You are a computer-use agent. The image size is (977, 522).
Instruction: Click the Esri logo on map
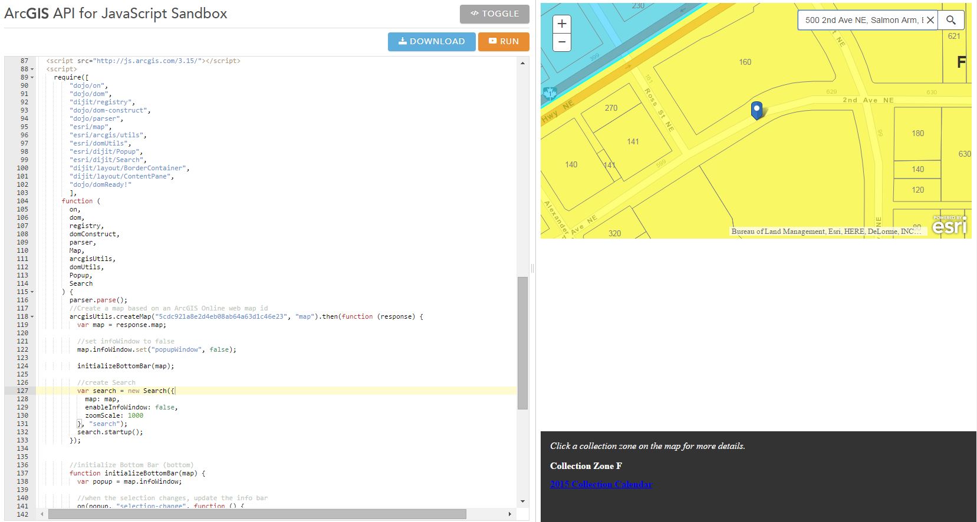[x=949, y=225]
